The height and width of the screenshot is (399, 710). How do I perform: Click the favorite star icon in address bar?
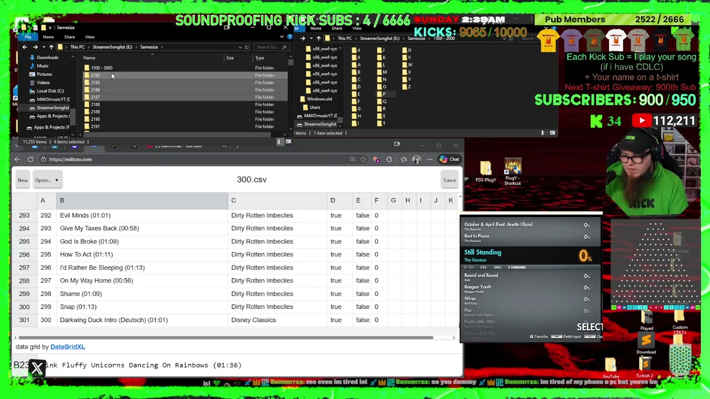point(363,160)
